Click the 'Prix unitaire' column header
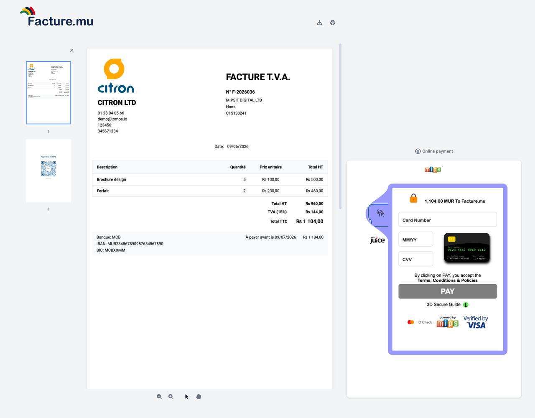Image resolution: width=535 pixels, height=418 pixels. pyautogui.click(x=270, y=167)
